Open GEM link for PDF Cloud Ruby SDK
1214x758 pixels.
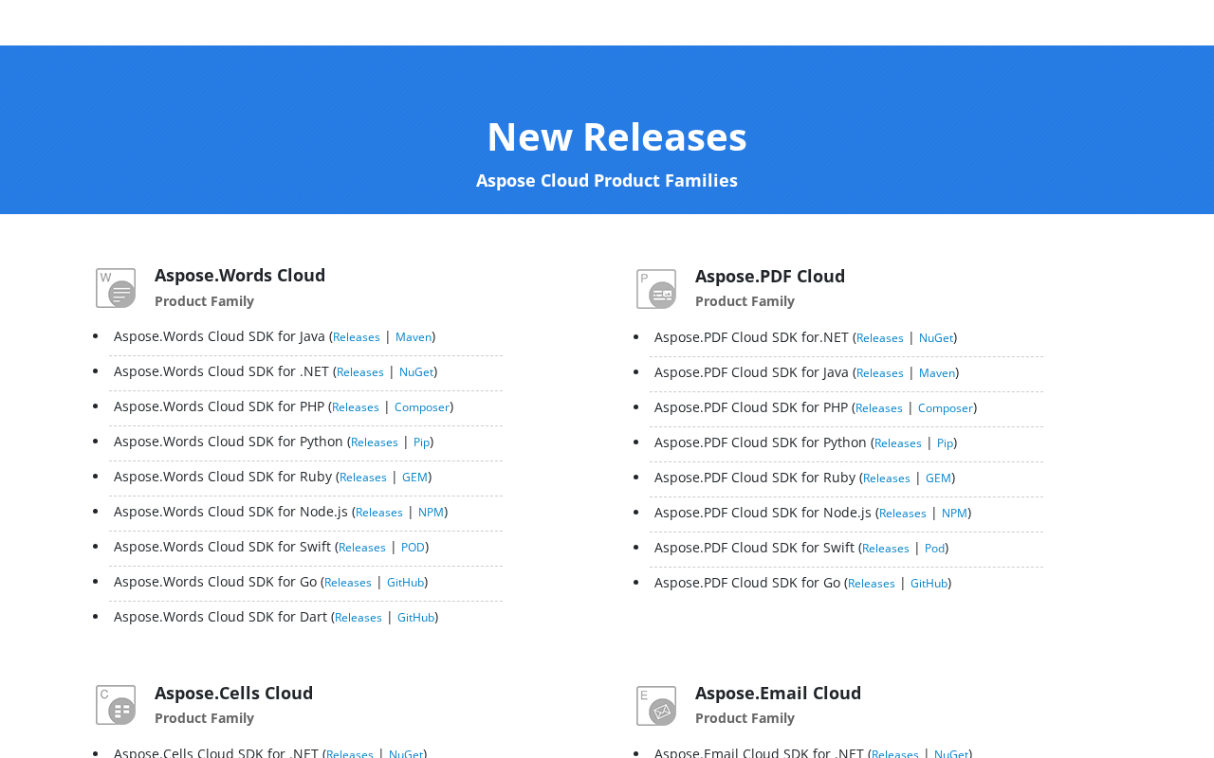[x=938, y=478]
